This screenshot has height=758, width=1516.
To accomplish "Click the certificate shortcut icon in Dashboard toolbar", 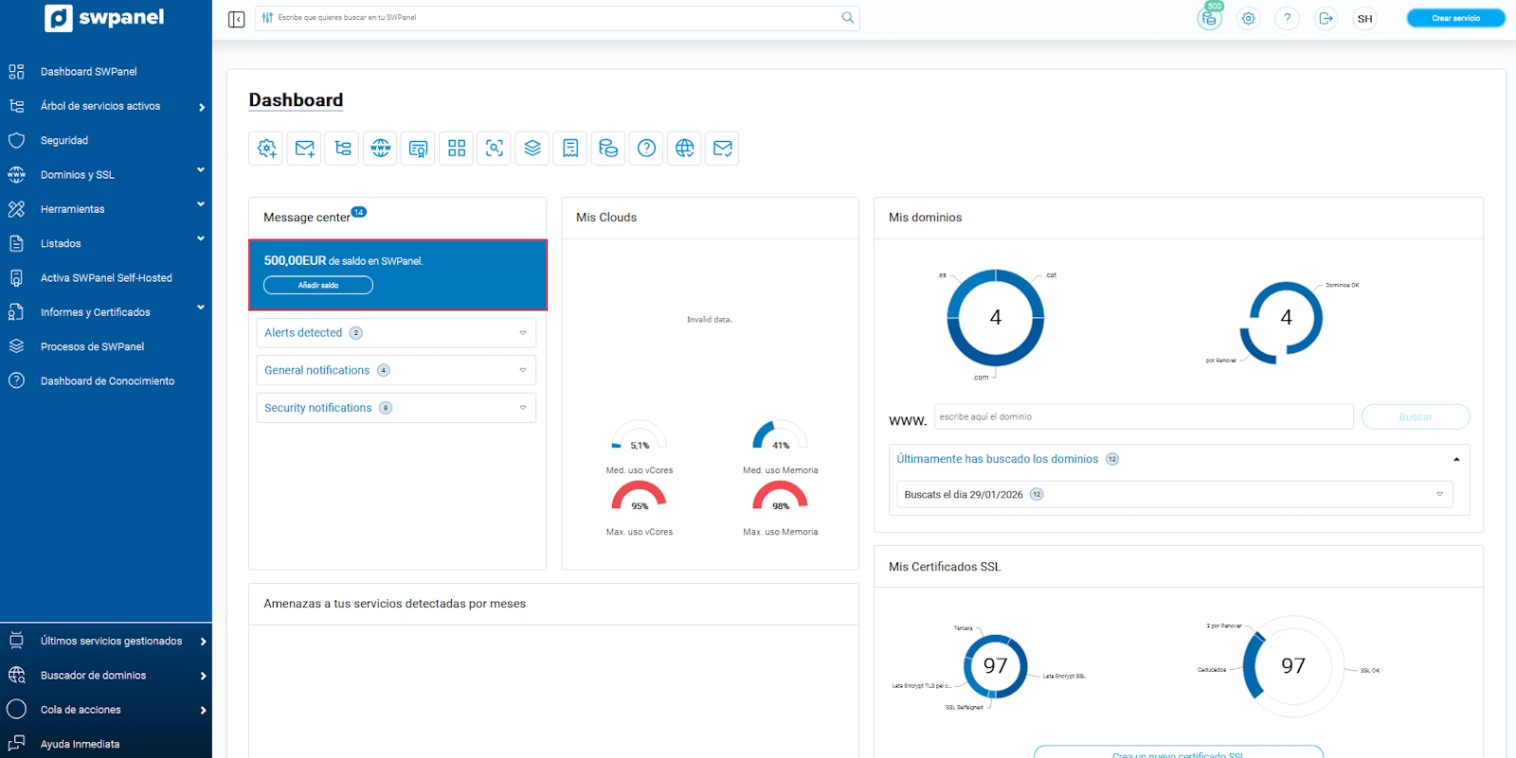I will [419, 149].
